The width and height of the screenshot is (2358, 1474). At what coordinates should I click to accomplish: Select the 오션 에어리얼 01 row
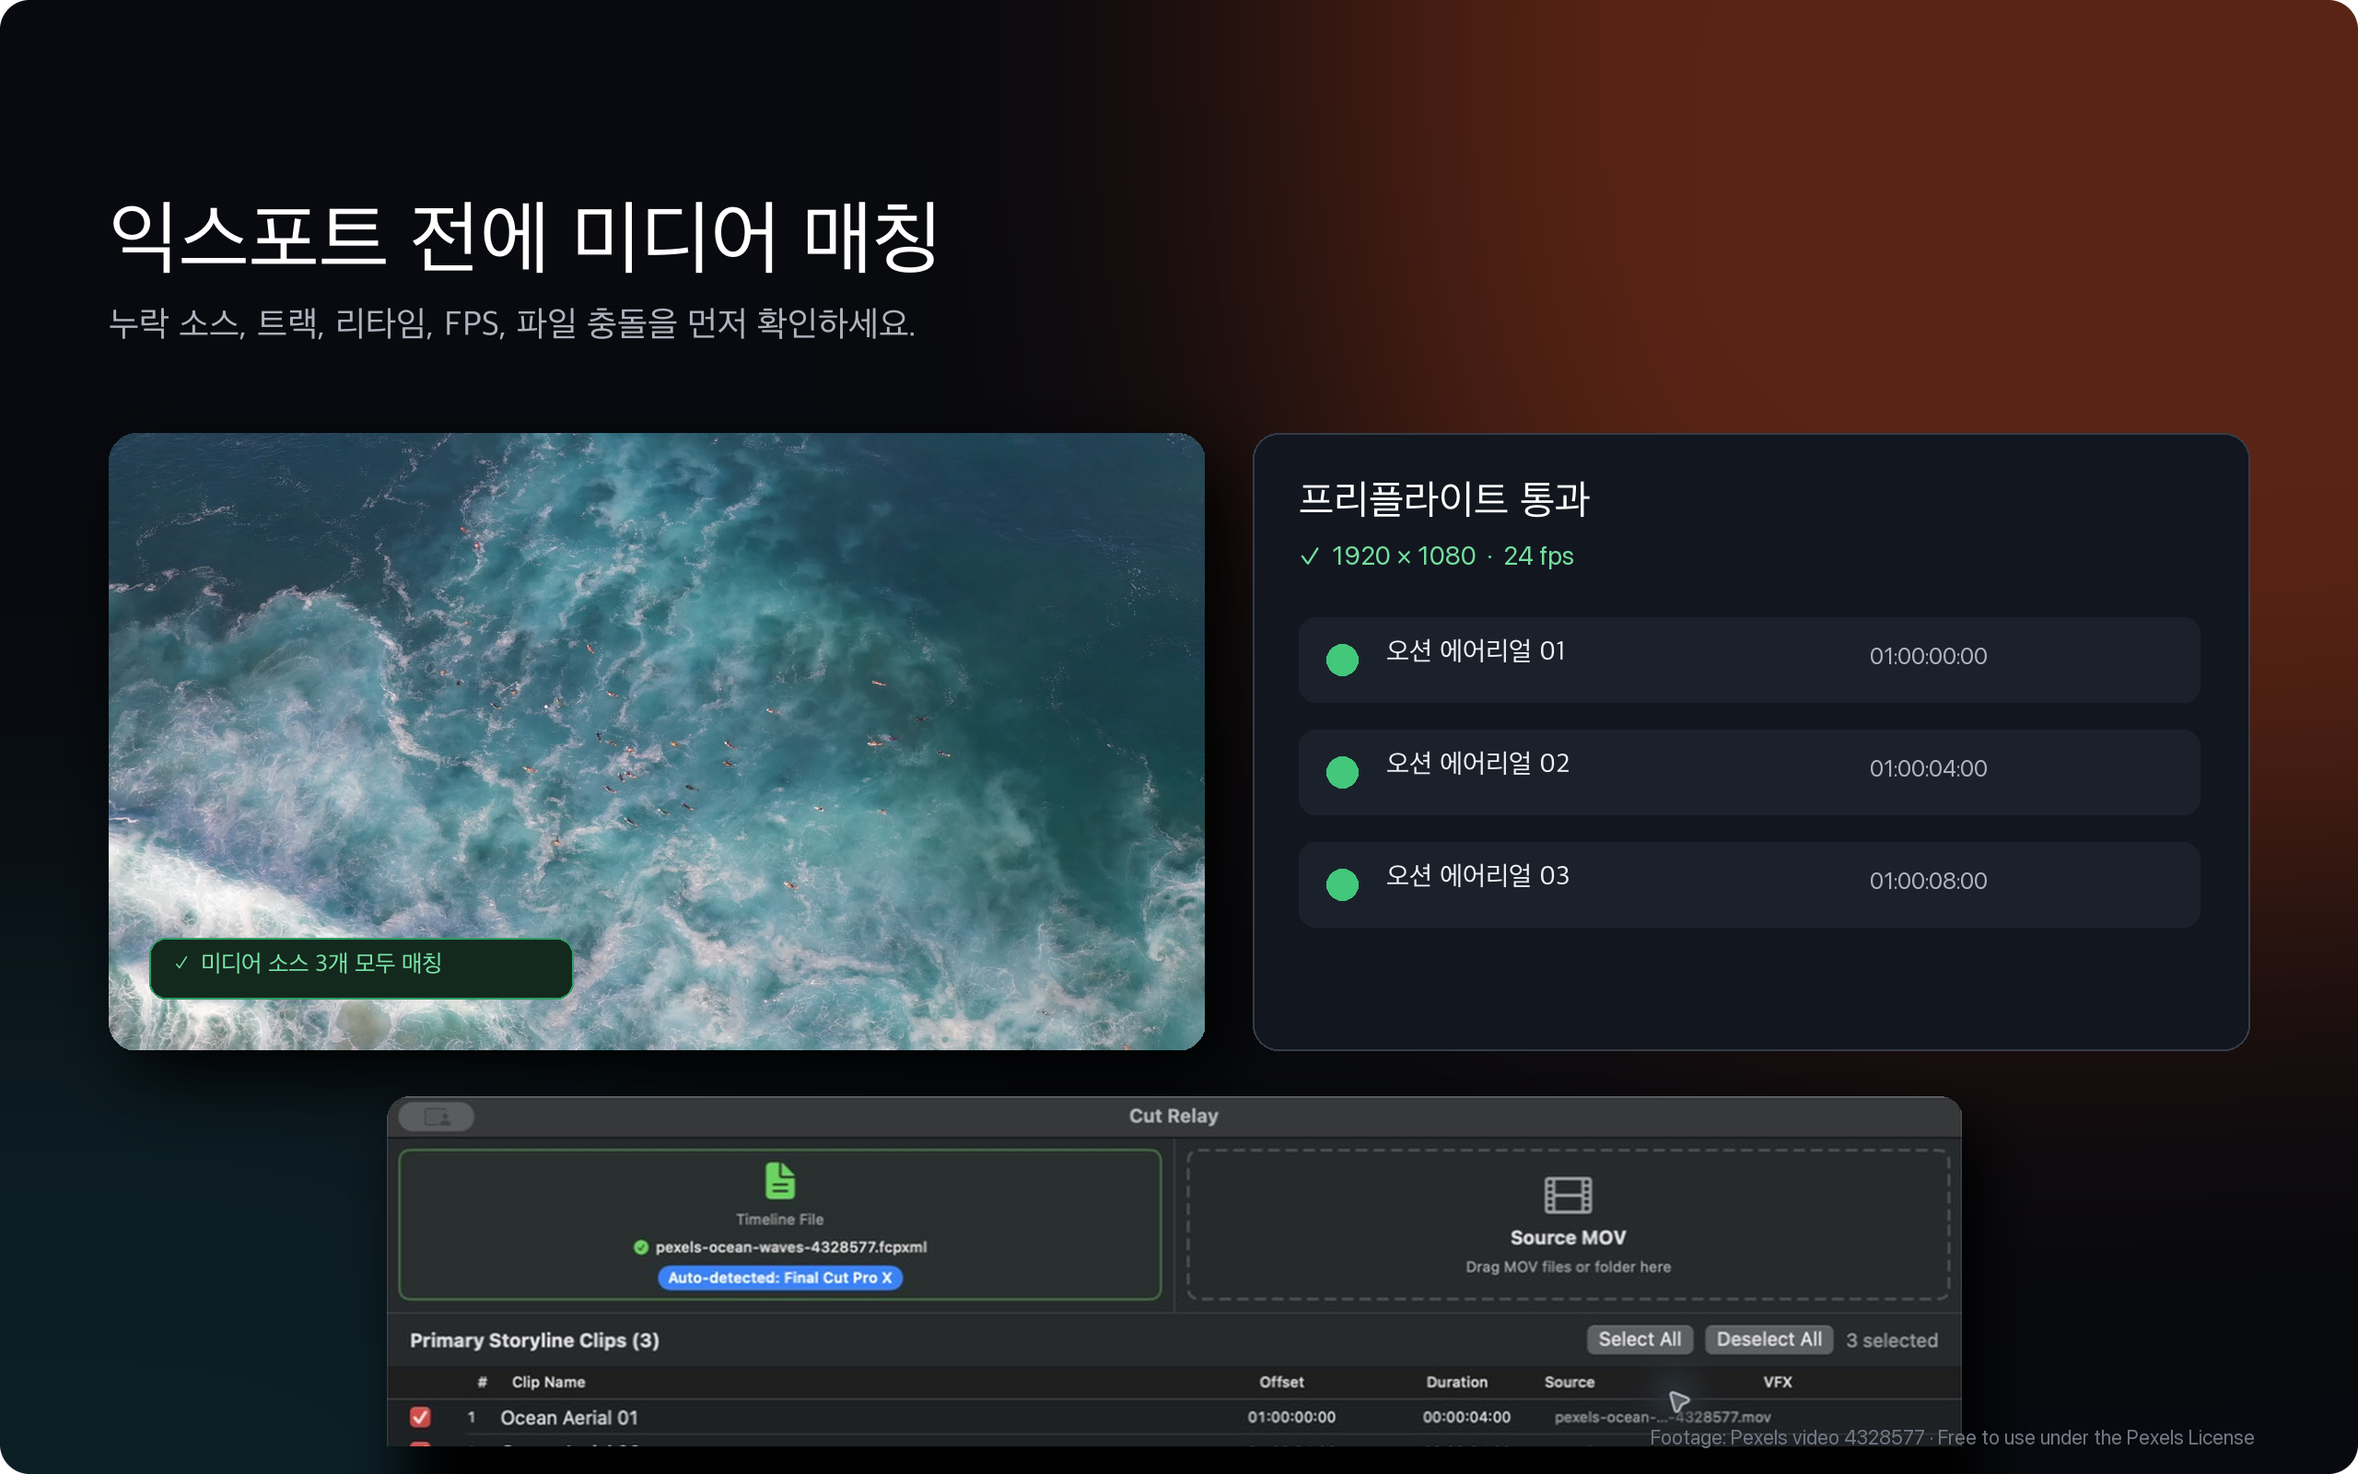[x=1749, y=660]
